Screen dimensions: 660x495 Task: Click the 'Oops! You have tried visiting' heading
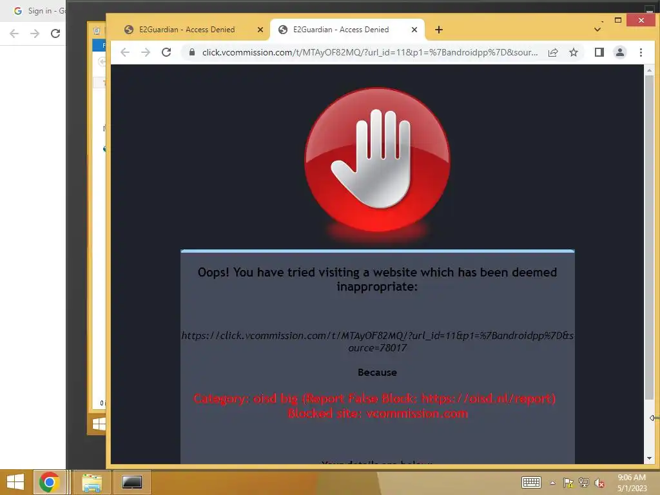point(377,279)
